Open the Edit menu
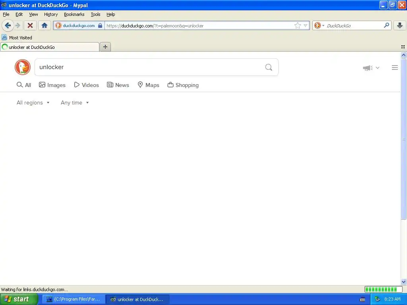 click(19, 14)
